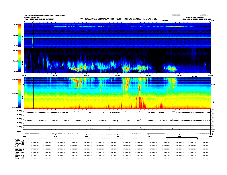Click 24:00 tick label under RAD1 spectrogram
The width and height of the screenshot is (227, 175).
point(210,75)
